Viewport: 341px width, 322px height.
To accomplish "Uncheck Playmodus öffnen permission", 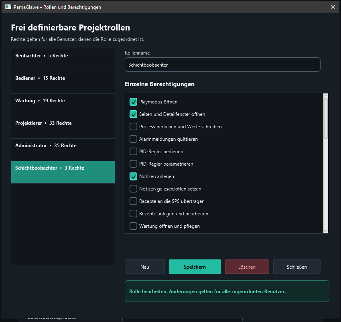I will 133,102.
